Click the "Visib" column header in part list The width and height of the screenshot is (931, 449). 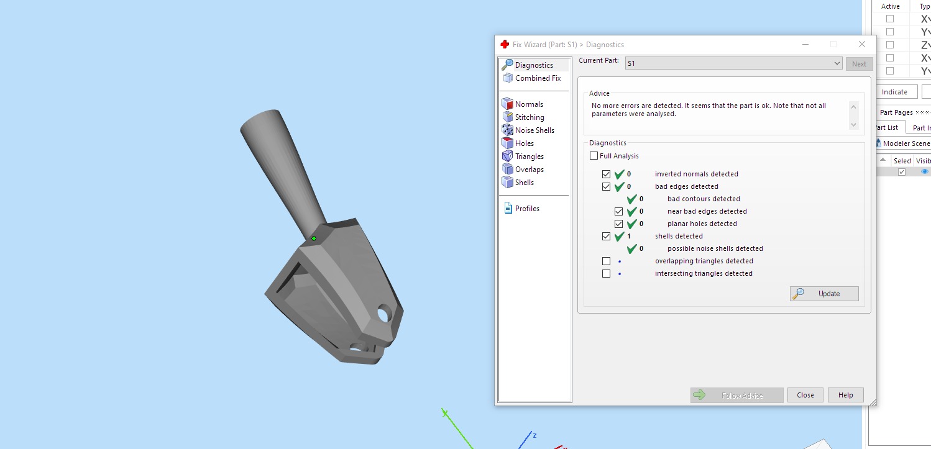(923, 161)
